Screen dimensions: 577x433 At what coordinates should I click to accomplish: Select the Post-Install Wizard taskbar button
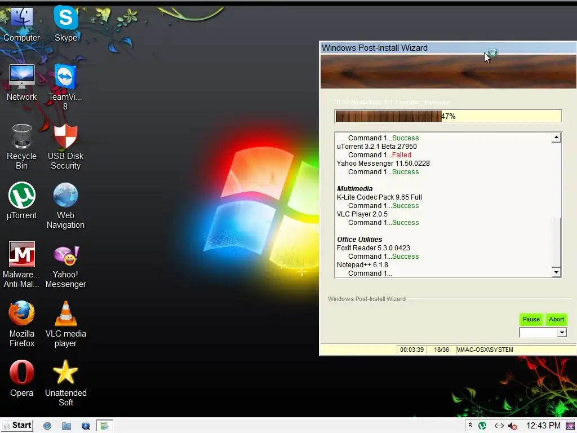pyautogui.click(x=104, y=426)
